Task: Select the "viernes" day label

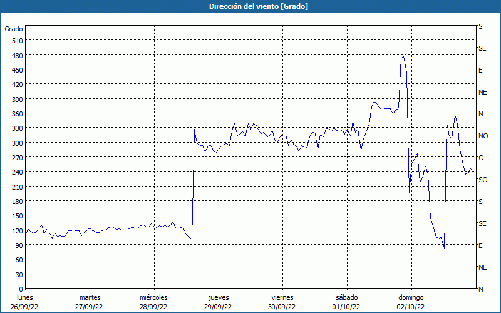Action: (x=282, y=297)
